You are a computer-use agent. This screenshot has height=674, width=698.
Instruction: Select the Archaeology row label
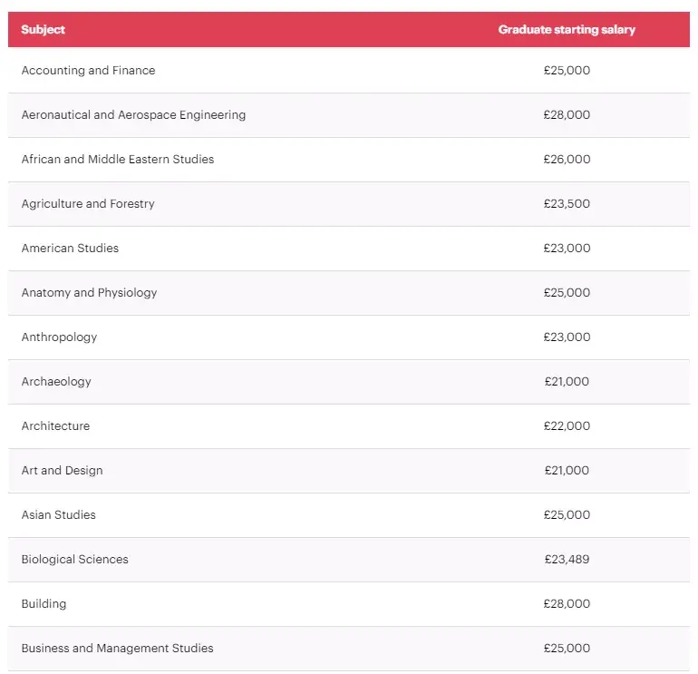[x=56, y=382]
